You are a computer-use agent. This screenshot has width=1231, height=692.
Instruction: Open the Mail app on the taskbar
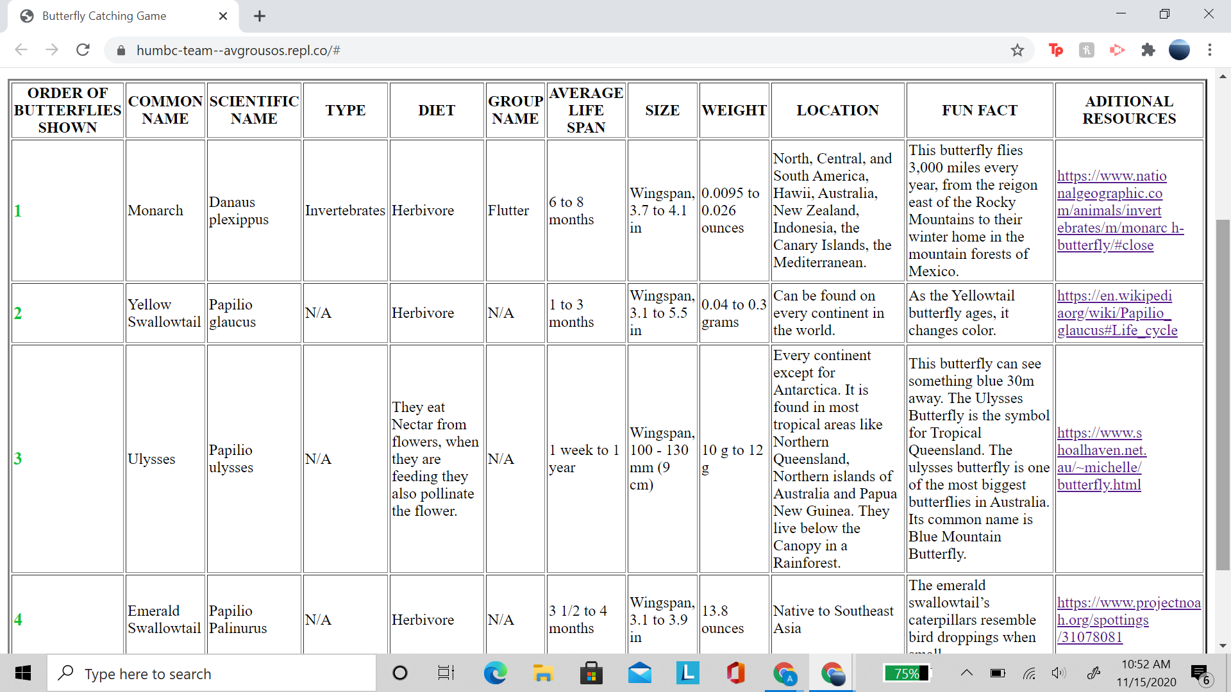(x=640, y=673)
